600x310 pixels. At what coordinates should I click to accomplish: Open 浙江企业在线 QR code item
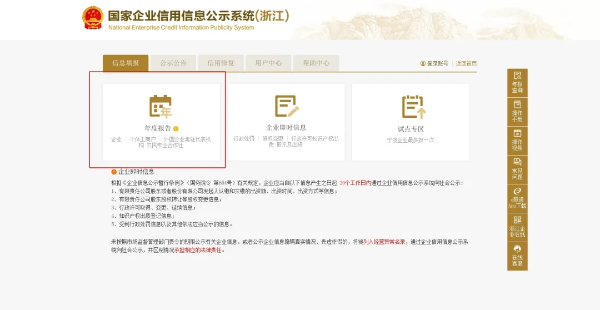coord(517,227)
